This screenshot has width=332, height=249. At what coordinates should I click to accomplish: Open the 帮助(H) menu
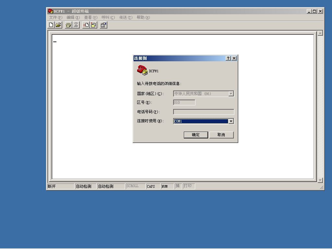pyautogui.click(x=143, y=18)
